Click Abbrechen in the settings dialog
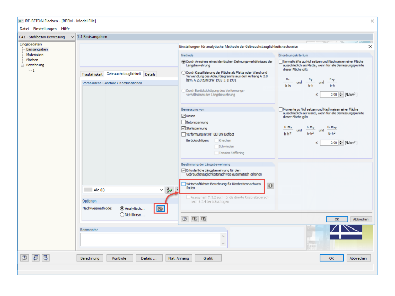The width and height of the screenshot is (395, 296). [x=361, y=219]
